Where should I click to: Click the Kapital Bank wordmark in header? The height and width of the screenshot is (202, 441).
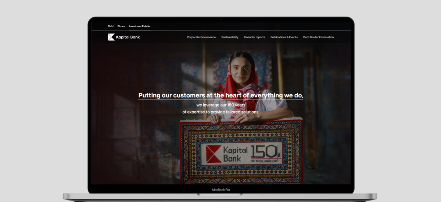128,37
